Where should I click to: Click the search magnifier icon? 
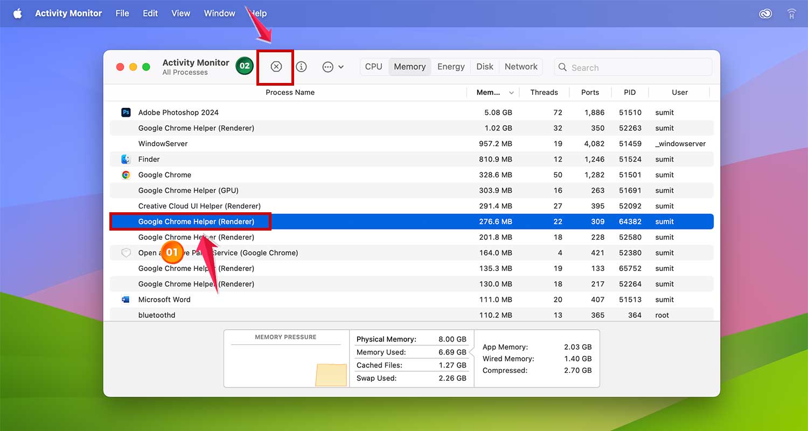pos(562,67)
